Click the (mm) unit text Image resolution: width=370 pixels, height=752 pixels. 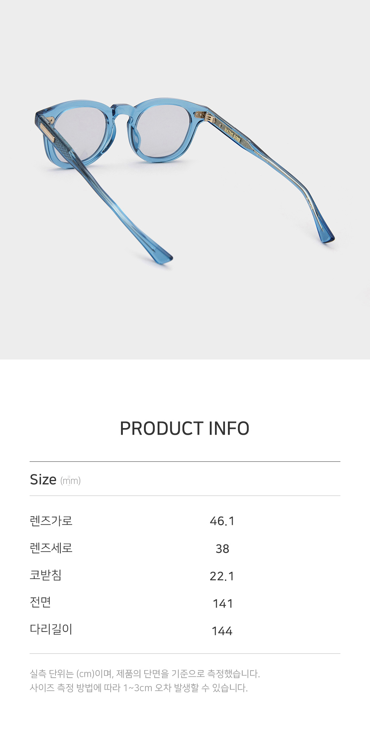coord(70,481)
